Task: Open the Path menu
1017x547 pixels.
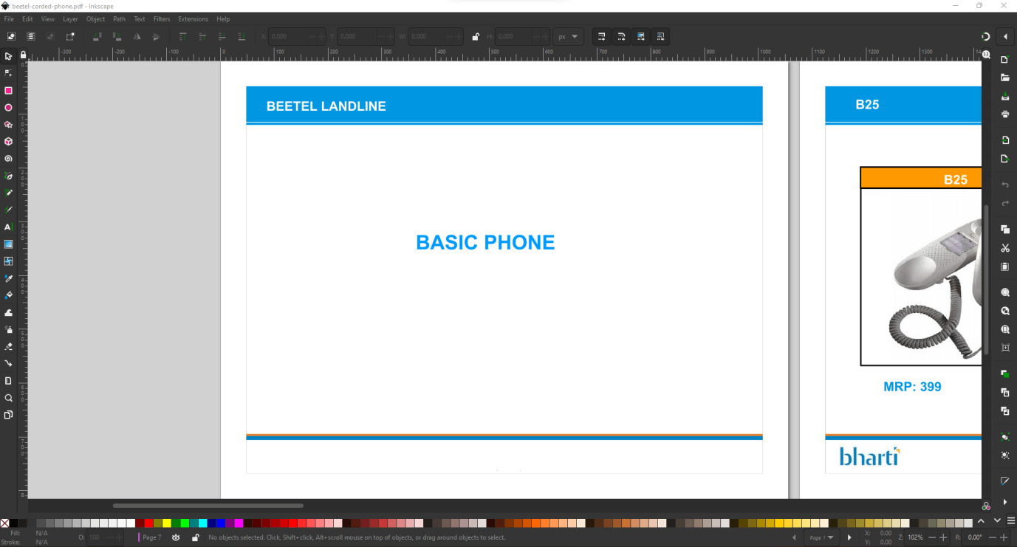Action: pyautogui.click(x=119, y=19)
